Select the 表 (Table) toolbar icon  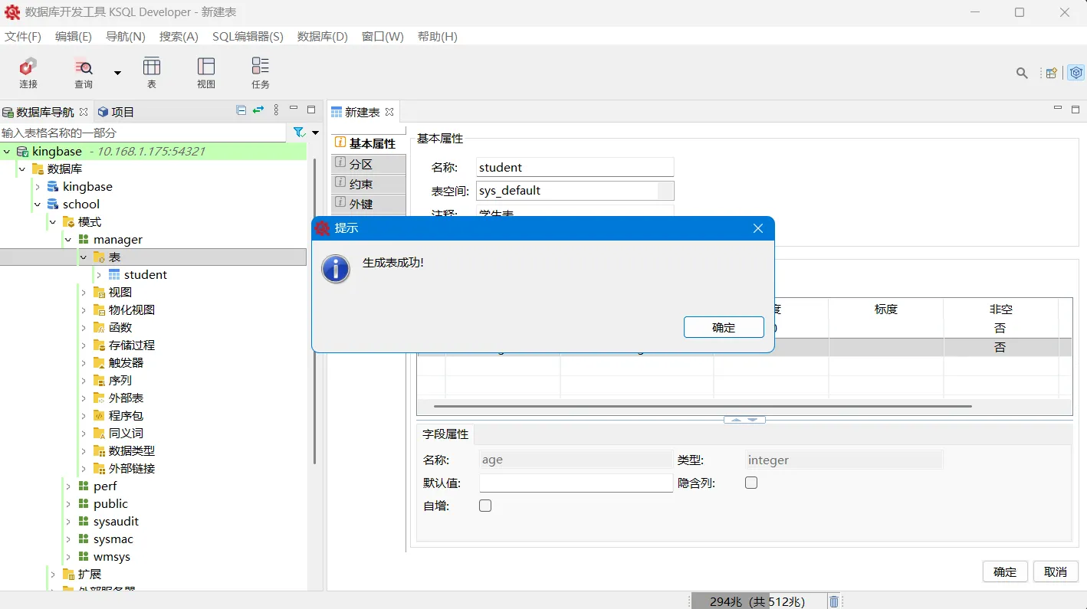point(151,72)
